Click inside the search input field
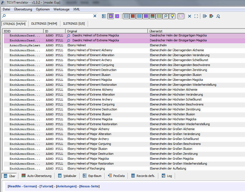Screen dimensions: 245x192 coord(48,16)
